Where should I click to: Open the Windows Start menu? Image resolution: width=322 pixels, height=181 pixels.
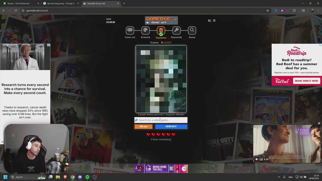tap(5, 177)
